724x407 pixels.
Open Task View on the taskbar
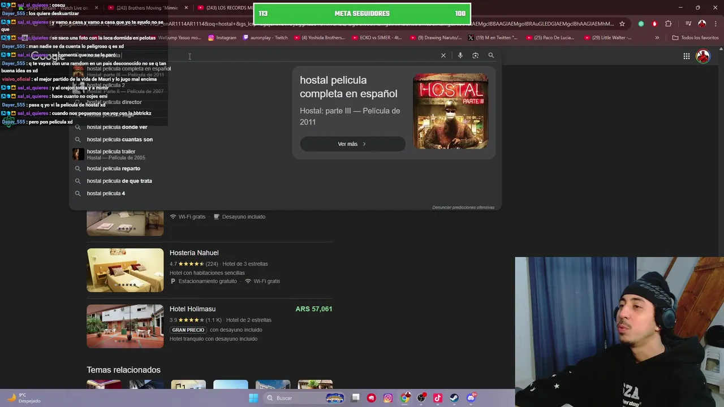coord(355,398)
